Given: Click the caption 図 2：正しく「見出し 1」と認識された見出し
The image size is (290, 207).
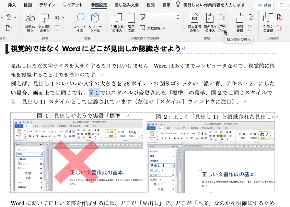Looking at the screenshot, I should pos(213,117).
